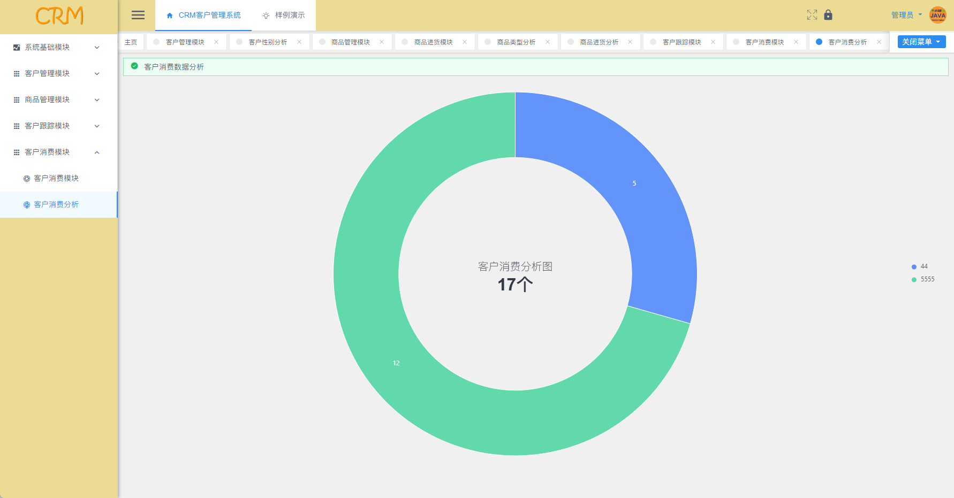The width and height of the screenshot is (954, 498).
Task: Click the fullscreen expand icon
Action: coord(812,15)
